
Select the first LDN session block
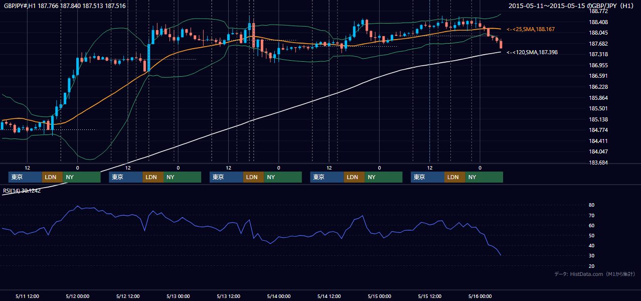tap(52, 177)
